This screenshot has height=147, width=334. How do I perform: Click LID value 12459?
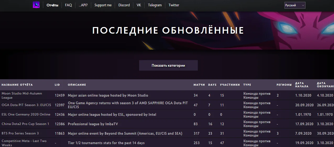click(60, 95)
